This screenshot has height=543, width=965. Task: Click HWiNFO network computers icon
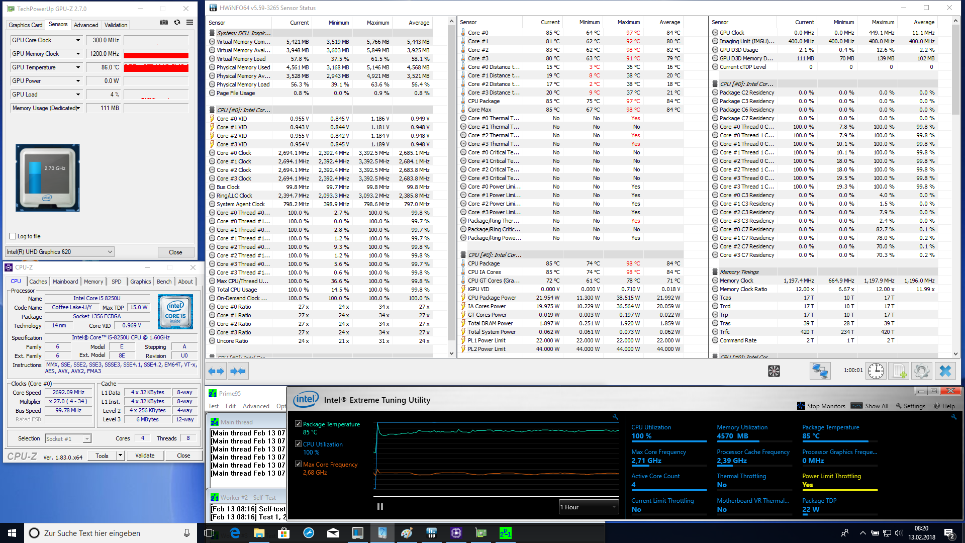pos(820,371)
